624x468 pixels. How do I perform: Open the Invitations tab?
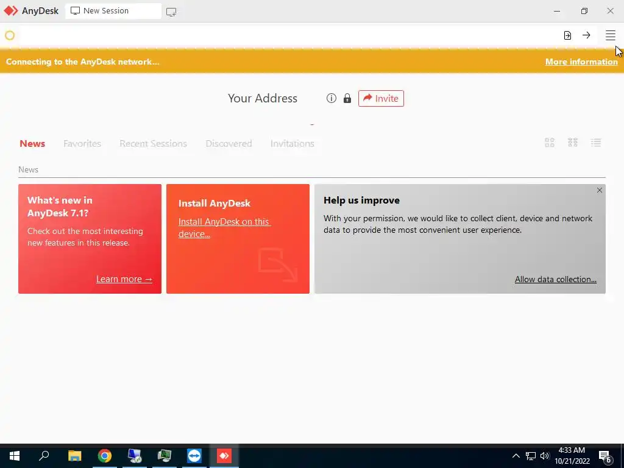click(x=292, y=144)
